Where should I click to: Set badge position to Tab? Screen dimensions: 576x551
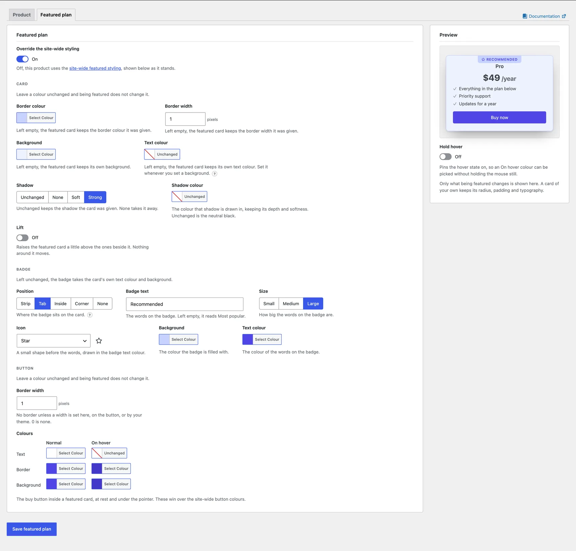click(43, 303)
